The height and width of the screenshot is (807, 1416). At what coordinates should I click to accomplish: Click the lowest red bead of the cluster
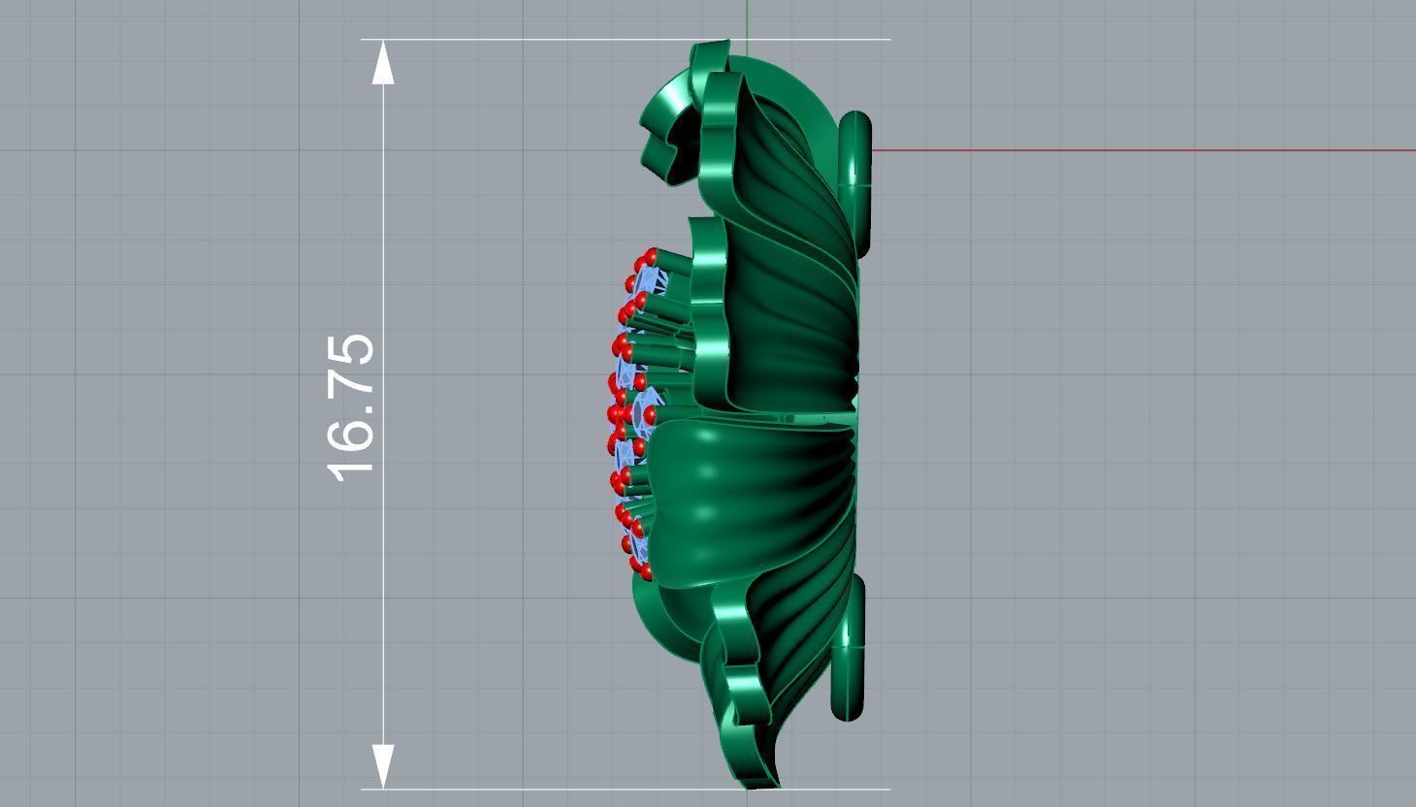pos(638,564)
